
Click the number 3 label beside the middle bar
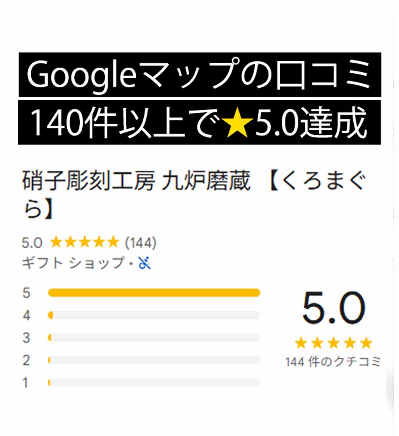(27, 338)
